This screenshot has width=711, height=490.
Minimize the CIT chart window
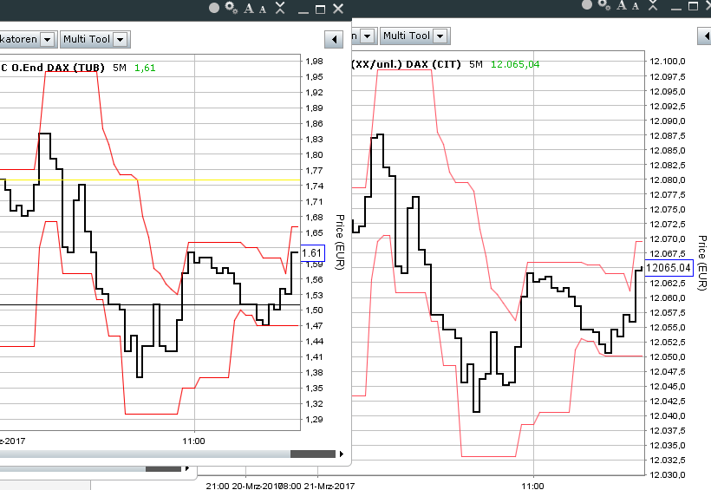[676, 8]
